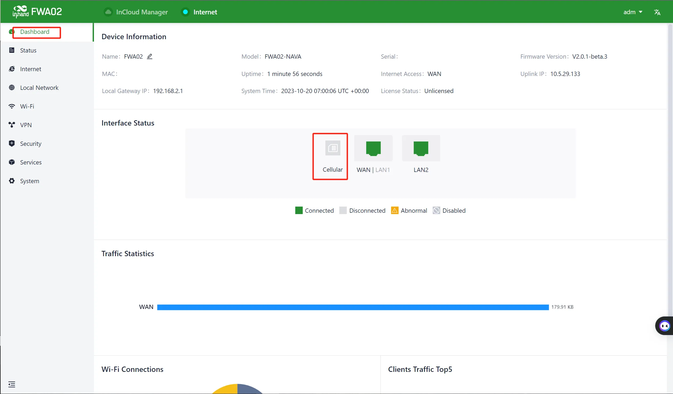
Task: Expand the adm user dropdown
Action: pos(633,12)
